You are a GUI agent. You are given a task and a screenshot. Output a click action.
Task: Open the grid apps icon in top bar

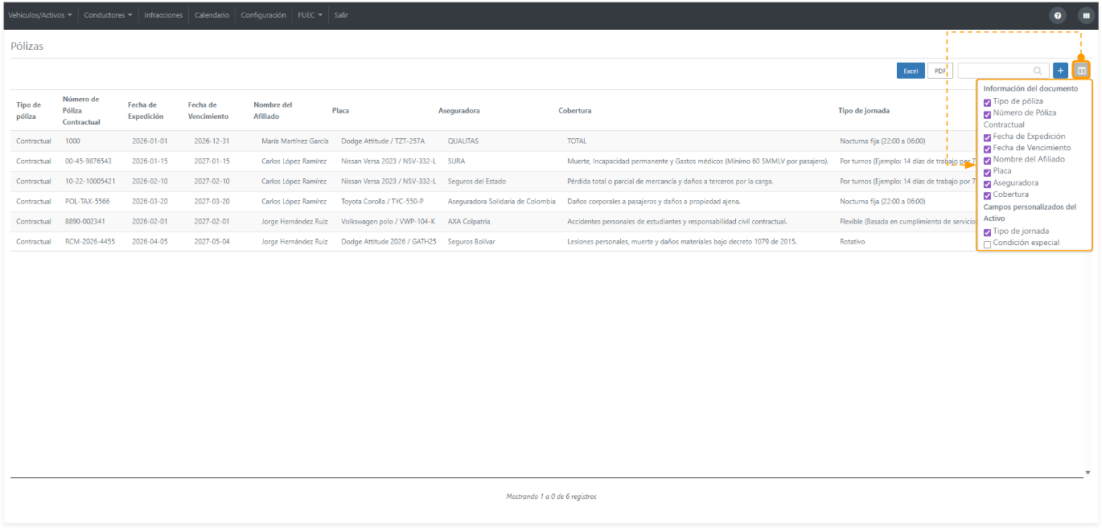1086,15
